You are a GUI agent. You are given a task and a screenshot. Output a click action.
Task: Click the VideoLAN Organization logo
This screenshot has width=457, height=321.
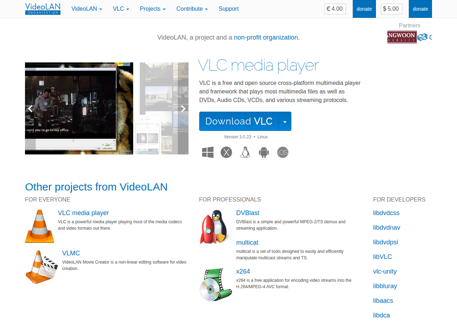click(43, 9)
